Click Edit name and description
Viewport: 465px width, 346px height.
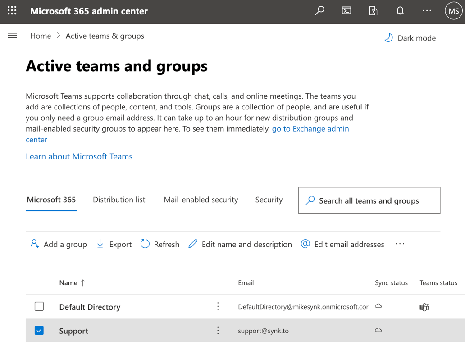tap(240, 244)
